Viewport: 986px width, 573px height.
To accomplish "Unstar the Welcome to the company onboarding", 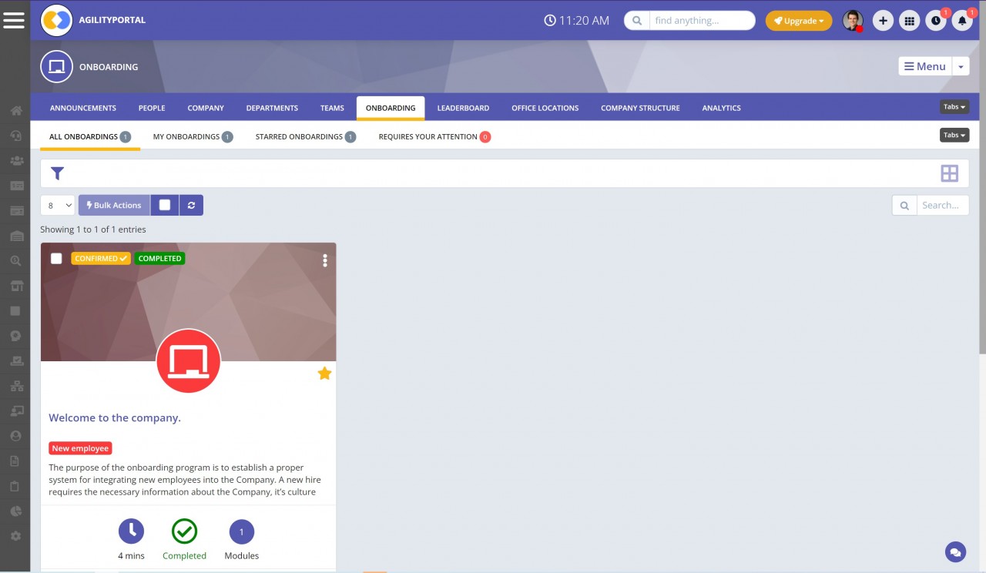I will (324, 373).
